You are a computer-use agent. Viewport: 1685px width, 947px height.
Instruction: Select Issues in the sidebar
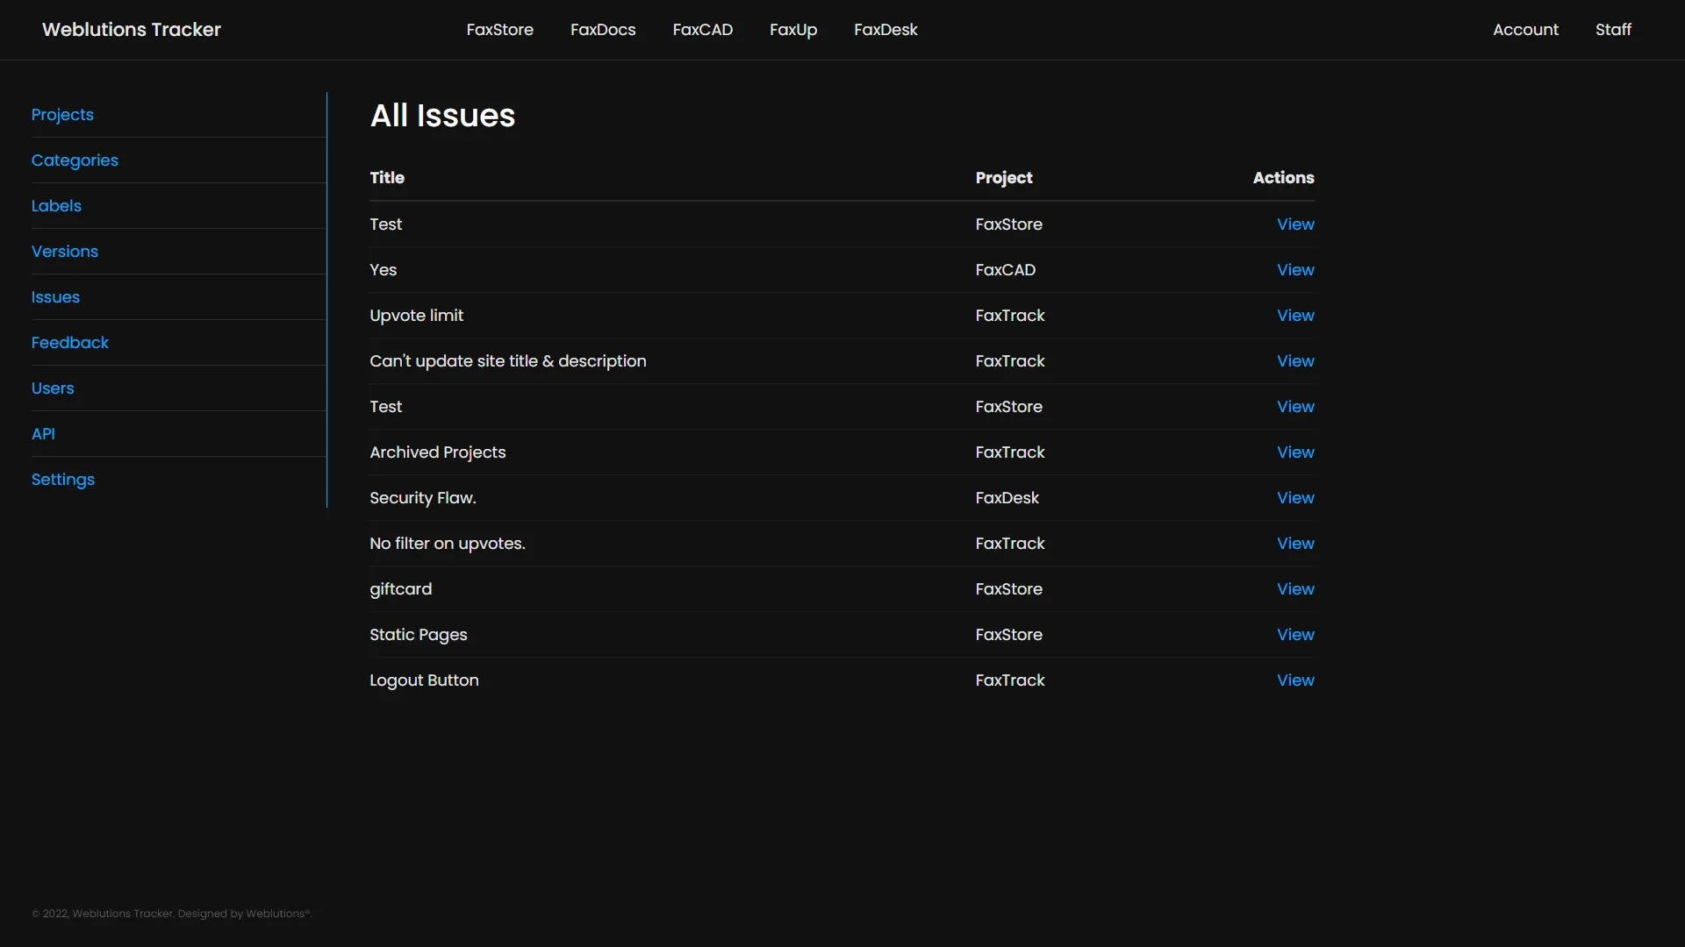point(55,297)
